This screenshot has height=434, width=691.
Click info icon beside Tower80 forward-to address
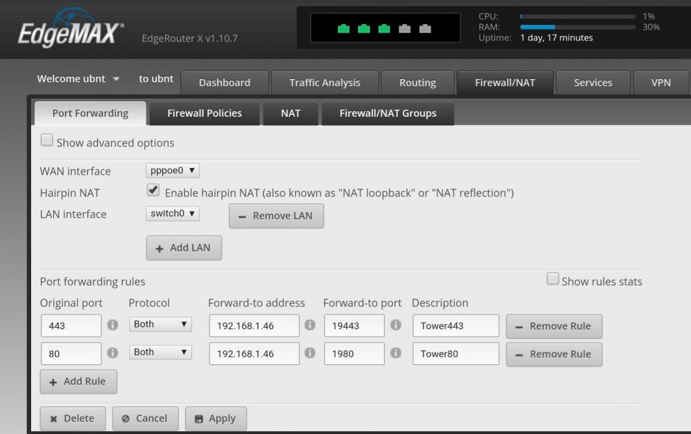point(310,353)
